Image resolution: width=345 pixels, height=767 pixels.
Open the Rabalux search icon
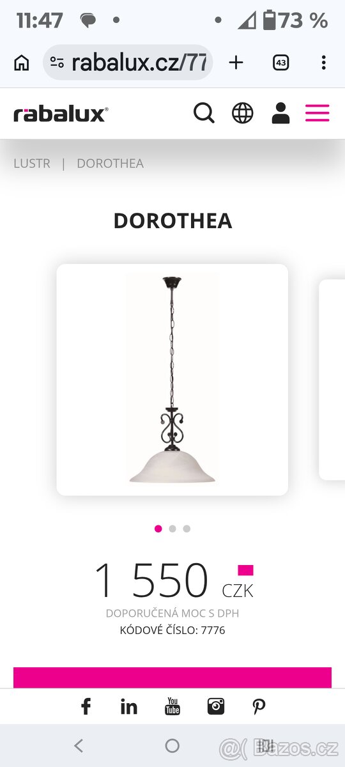click(x=204, y=113)
